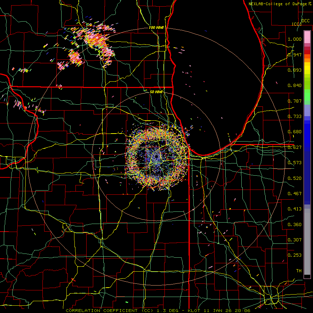Select the 0.360 legend value
The height and width of the screenshot is (313, 313).
coord(295,225)
